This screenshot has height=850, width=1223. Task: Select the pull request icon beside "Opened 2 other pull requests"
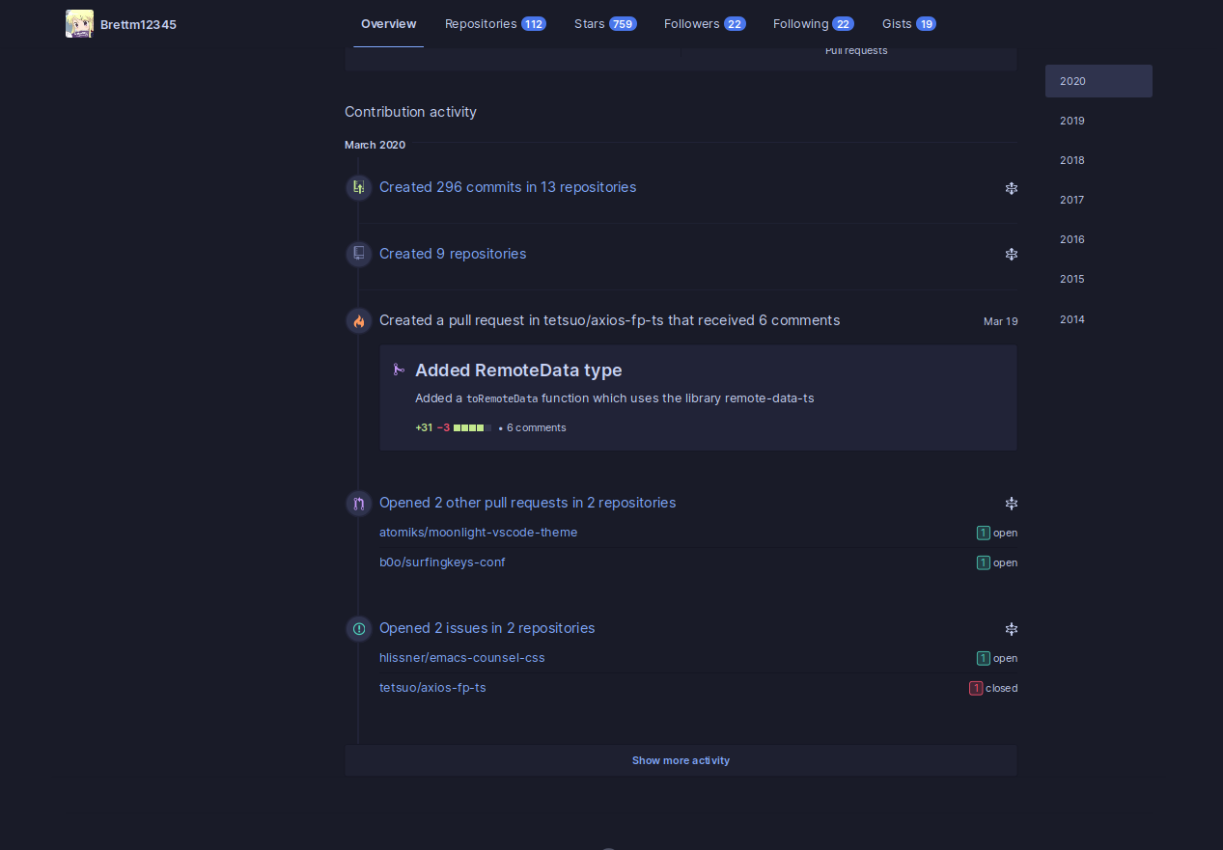pos(358,503)
